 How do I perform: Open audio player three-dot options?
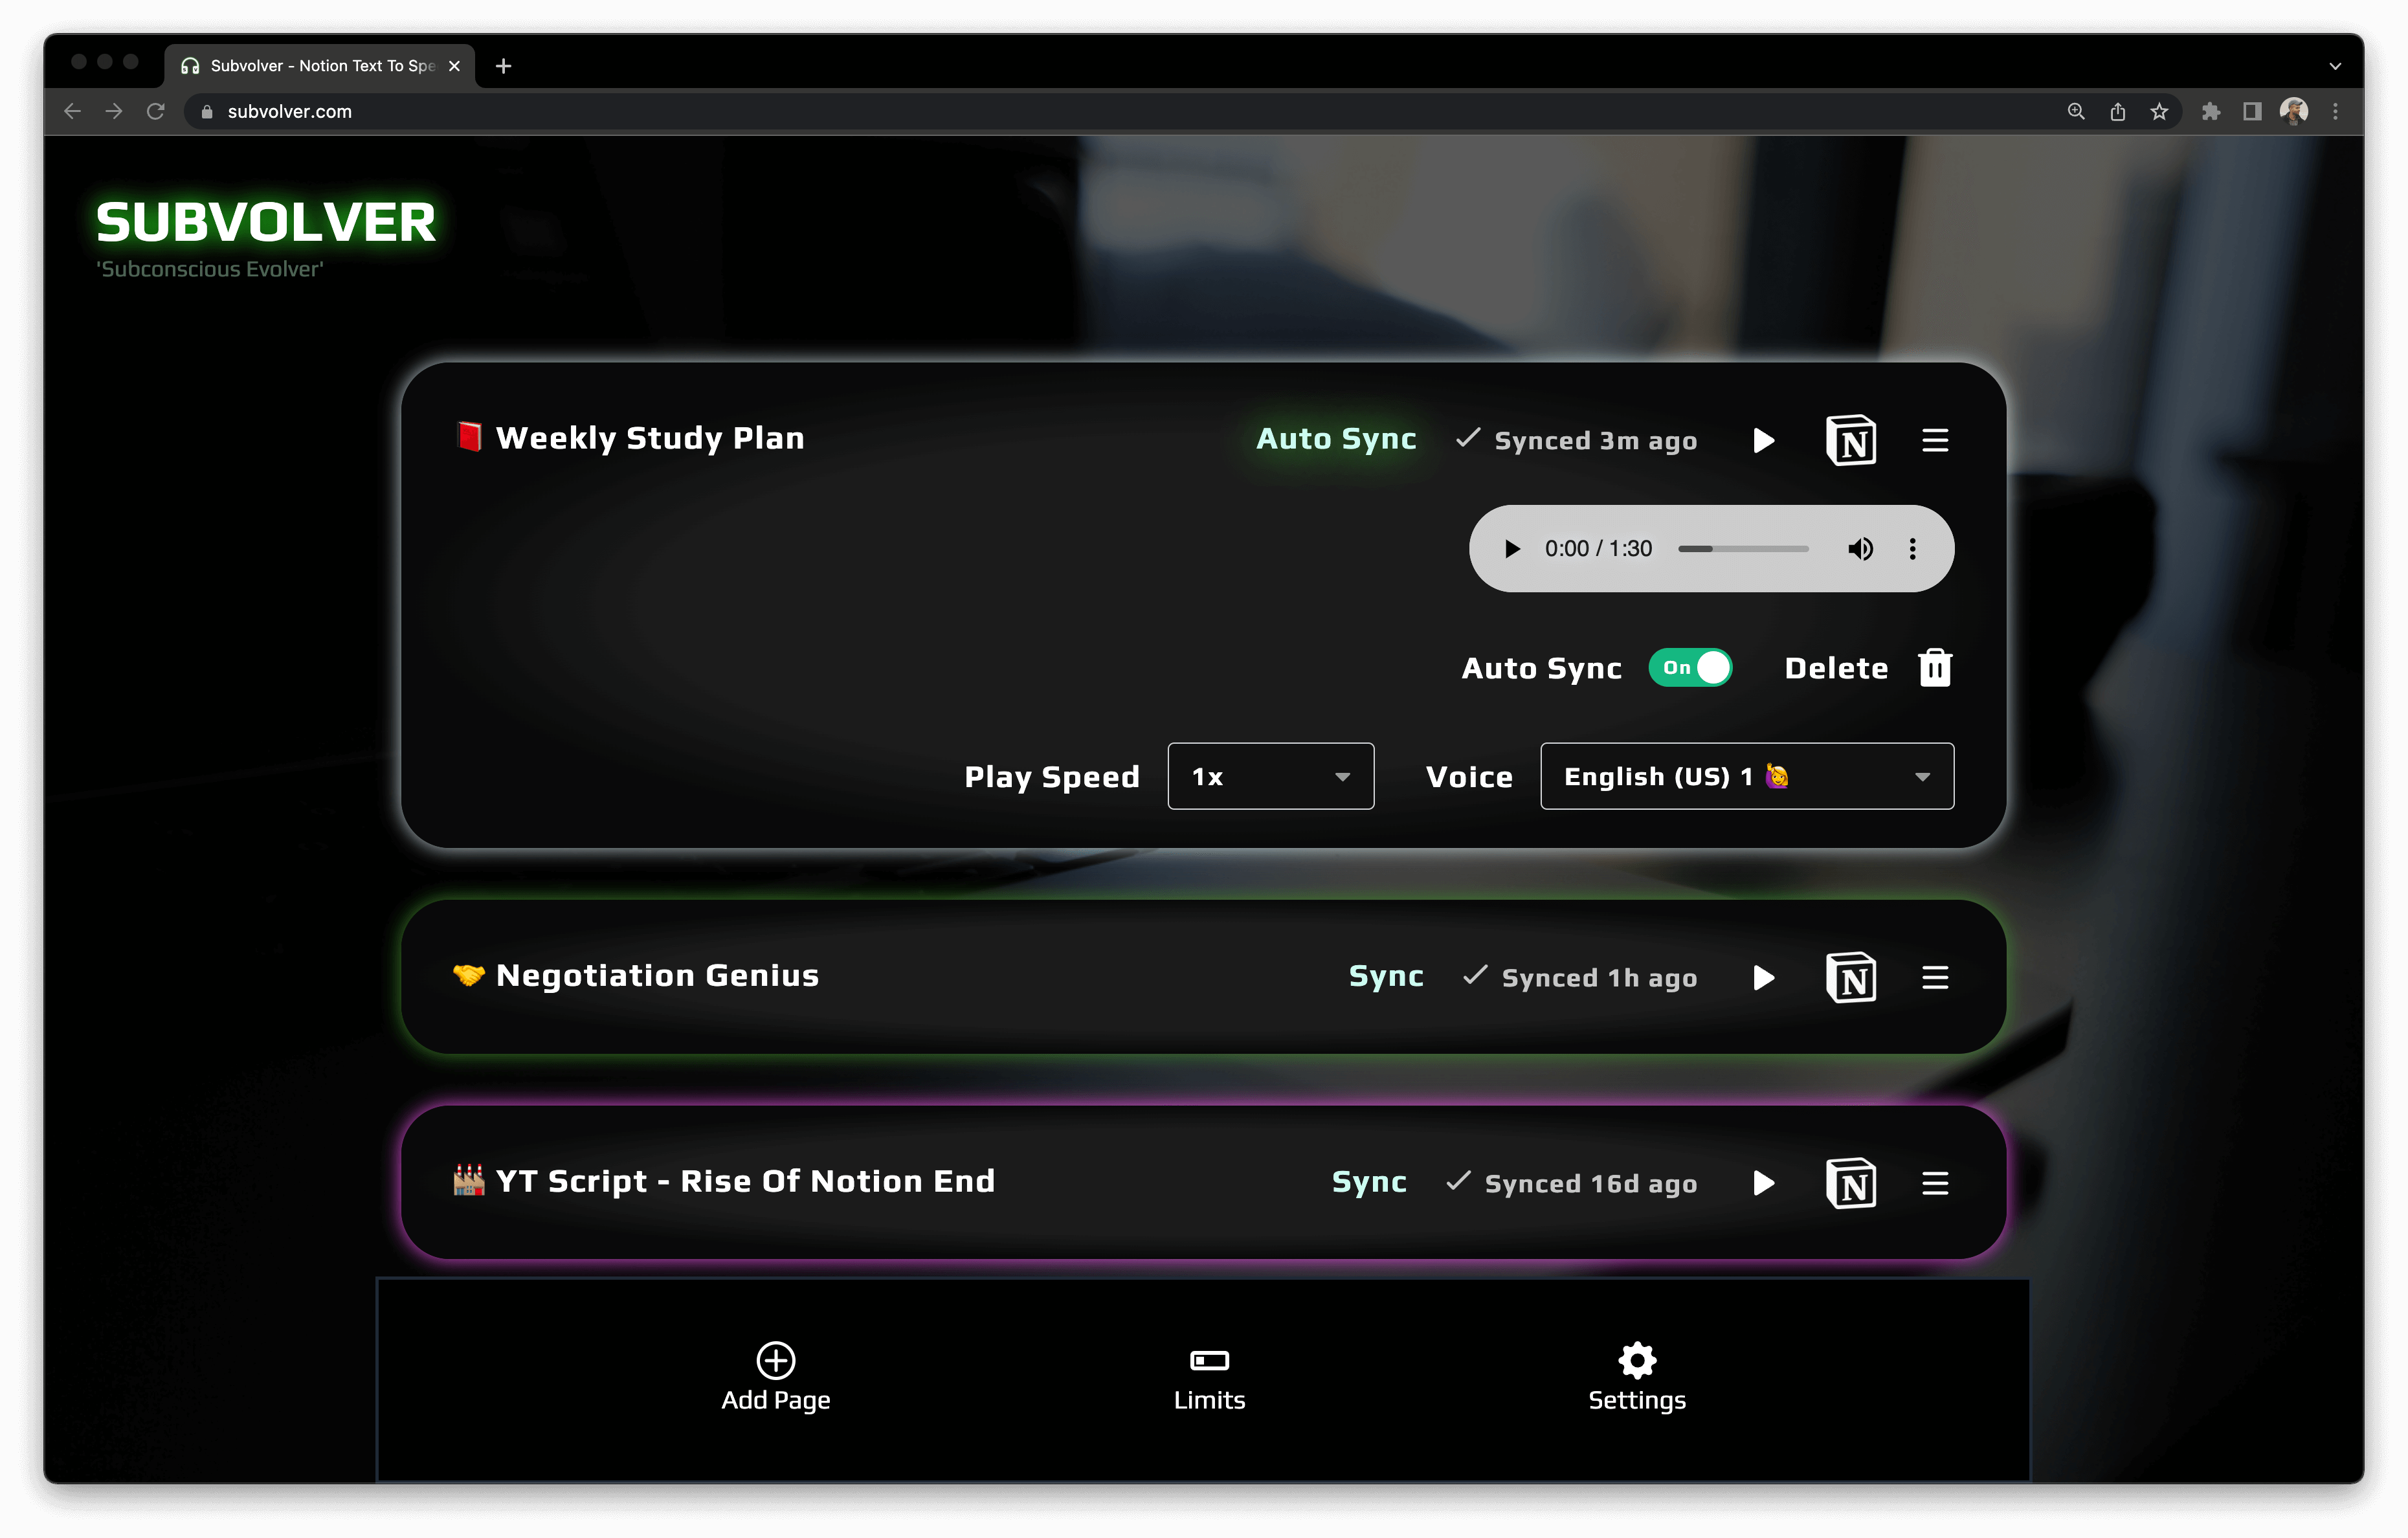point(1912,549)
